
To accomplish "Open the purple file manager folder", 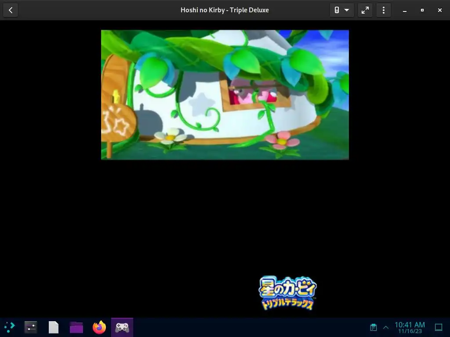I will coord(76,327).
